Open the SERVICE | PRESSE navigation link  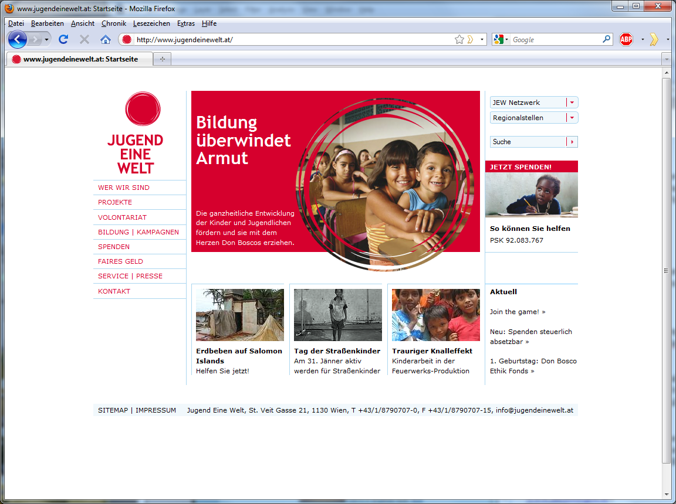click(x=130, y=276)
